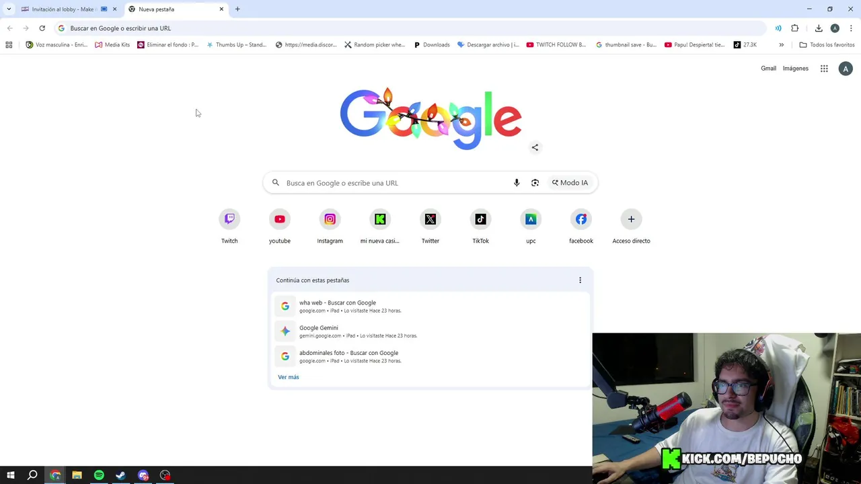Open Steam from the taskbar
This screenshot has height=484, width=861.
point(120,475)
